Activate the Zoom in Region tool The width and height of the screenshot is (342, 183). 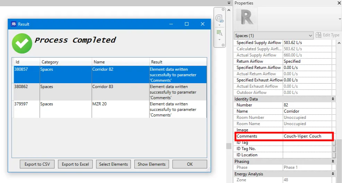(x=219, y=33)
